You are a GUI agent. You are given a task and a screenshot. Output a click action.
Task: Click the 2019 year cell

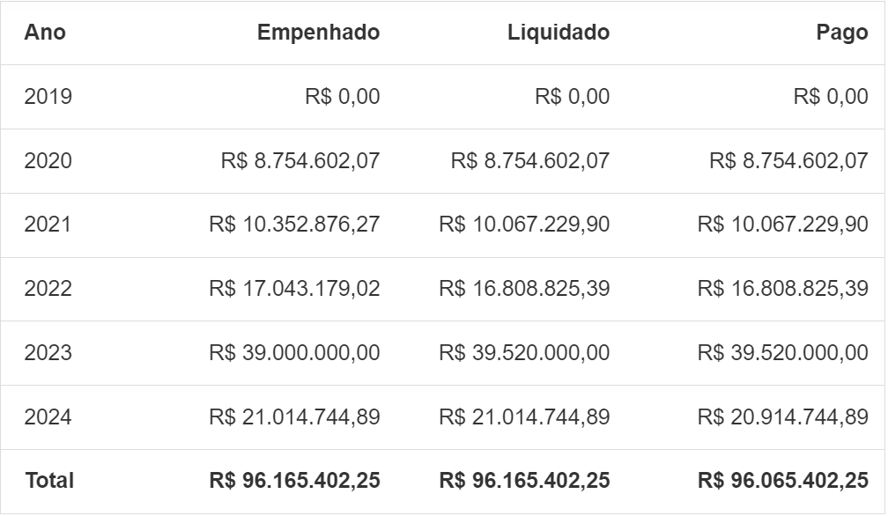[x=48, y=97]
